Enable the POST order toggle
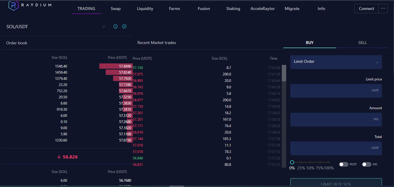The height and width of the screenshot is (187, 394). tap(343, 164)
